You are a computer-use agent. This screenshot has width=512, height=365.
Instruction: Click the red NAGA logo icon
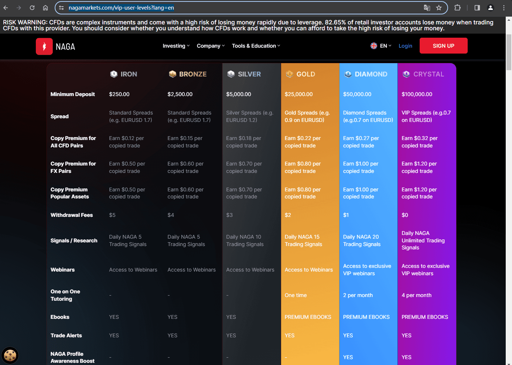(x=44, y=47)
